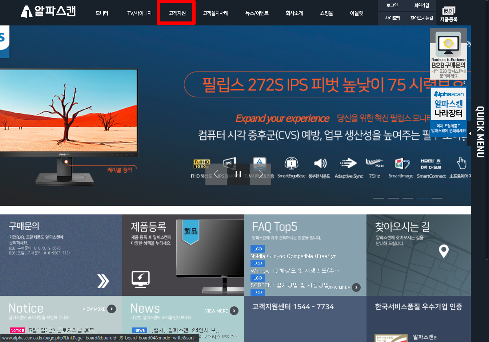Open notice 5월1일(금) 근로자의날 휴무
Image resolution: width=489 pixels, height=342 pixels.
(x=64, y=330)
